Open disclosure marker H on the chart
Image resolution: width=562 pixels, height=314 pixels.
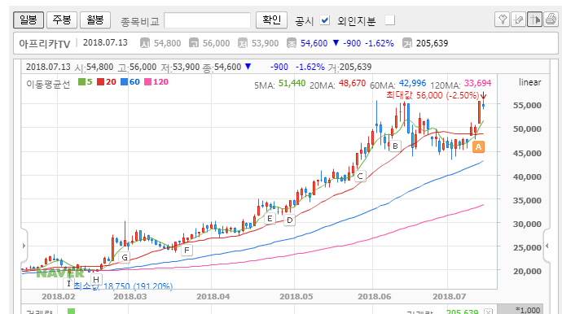(x=96, y=280)
